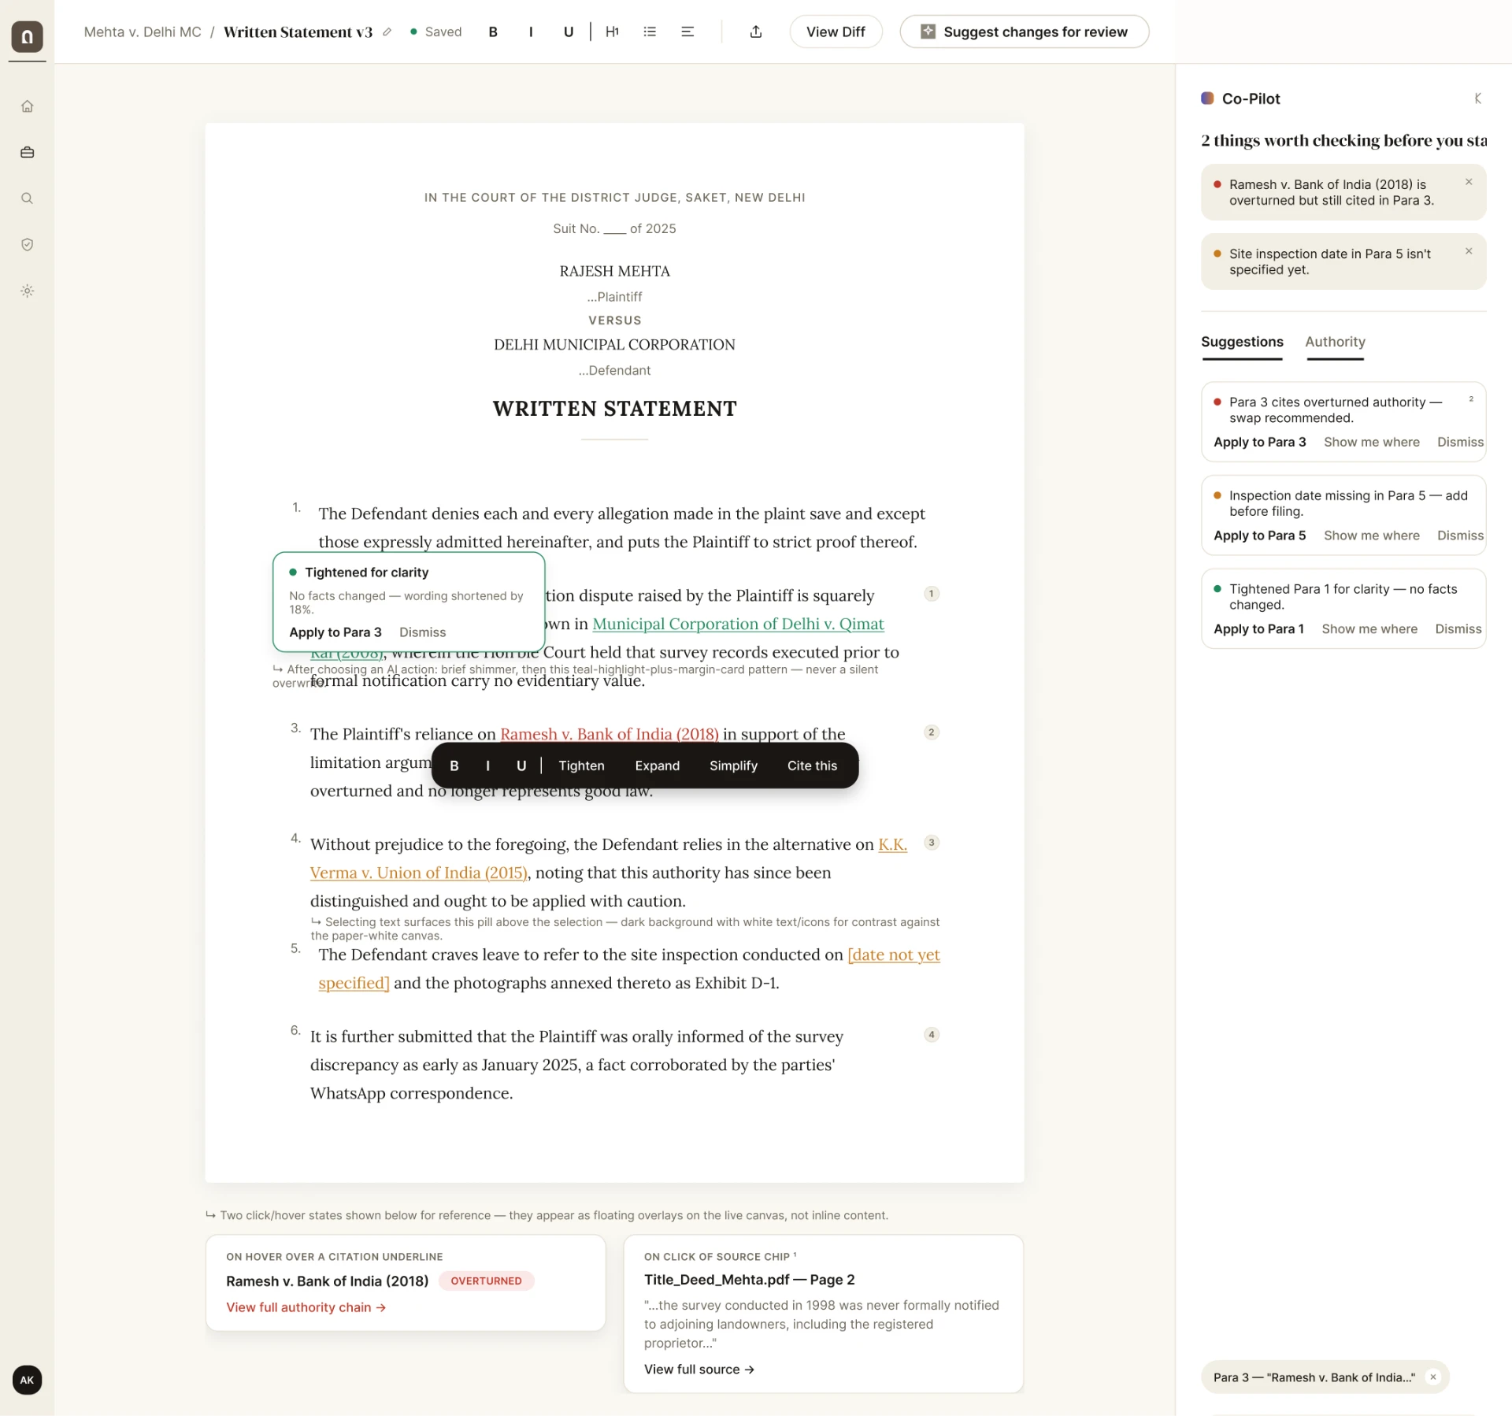
Task: Open the settings gear icon in sidebar
Action: pyautogui.click(x=28, y=291)
